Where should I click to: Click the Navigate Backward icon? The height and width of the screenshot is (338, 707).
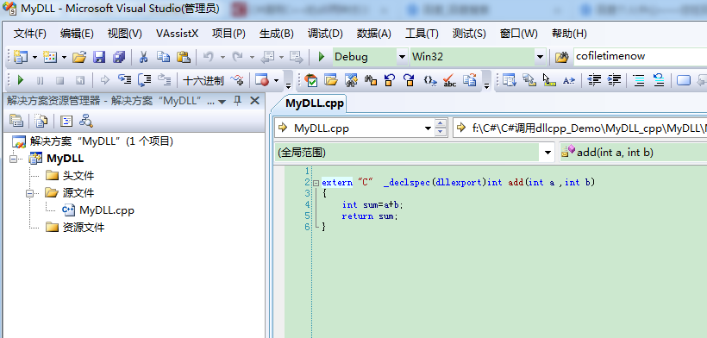coord(267,57)
